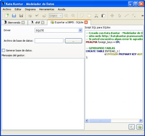Click the zoom out magnifier icon

click(x=66, y=16)
